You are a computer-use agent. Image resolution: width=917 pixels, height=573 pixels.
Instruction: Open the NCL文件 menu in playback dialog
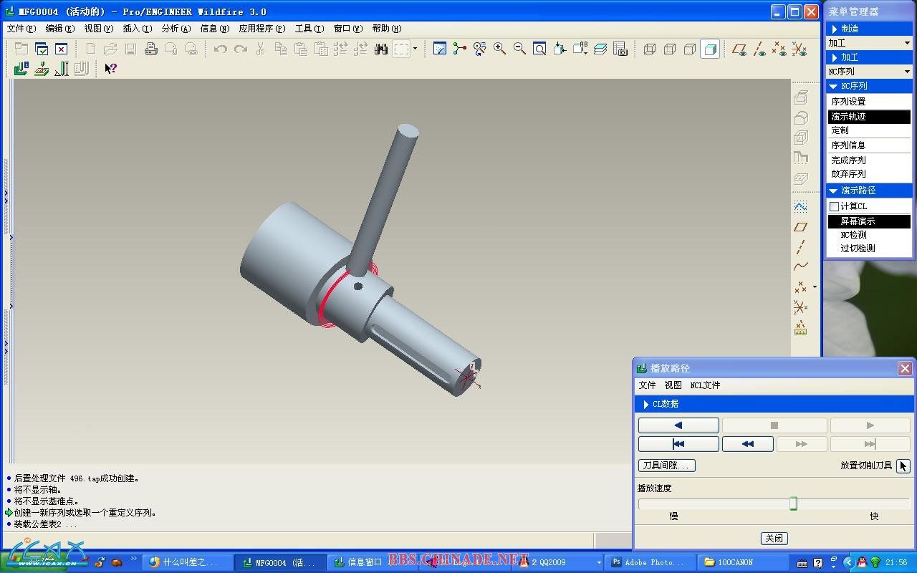[x=705, y=385]
